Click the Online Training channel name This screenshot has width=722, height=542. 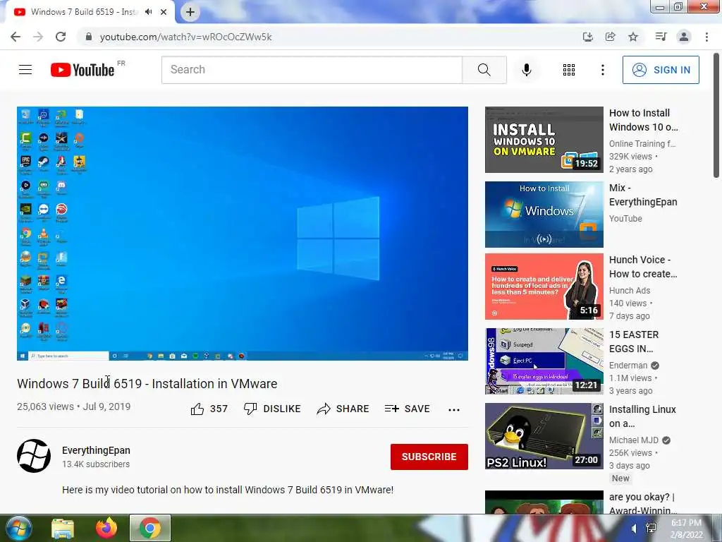point(642,144)
